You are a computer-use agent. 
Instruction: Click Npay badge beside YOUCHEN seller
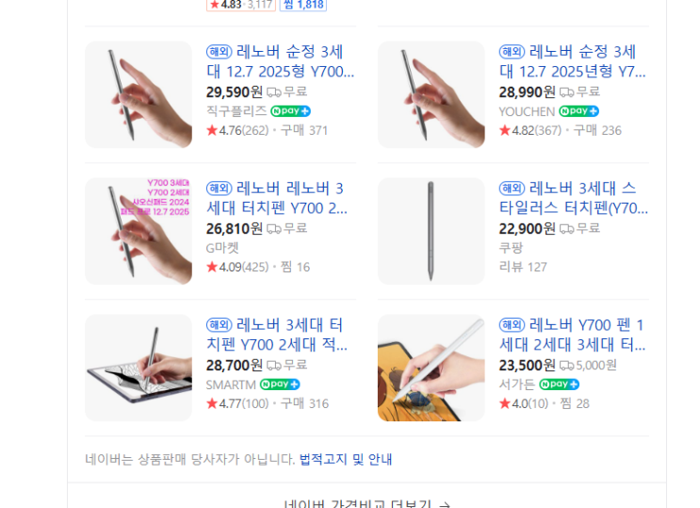(x=579, y=111)
